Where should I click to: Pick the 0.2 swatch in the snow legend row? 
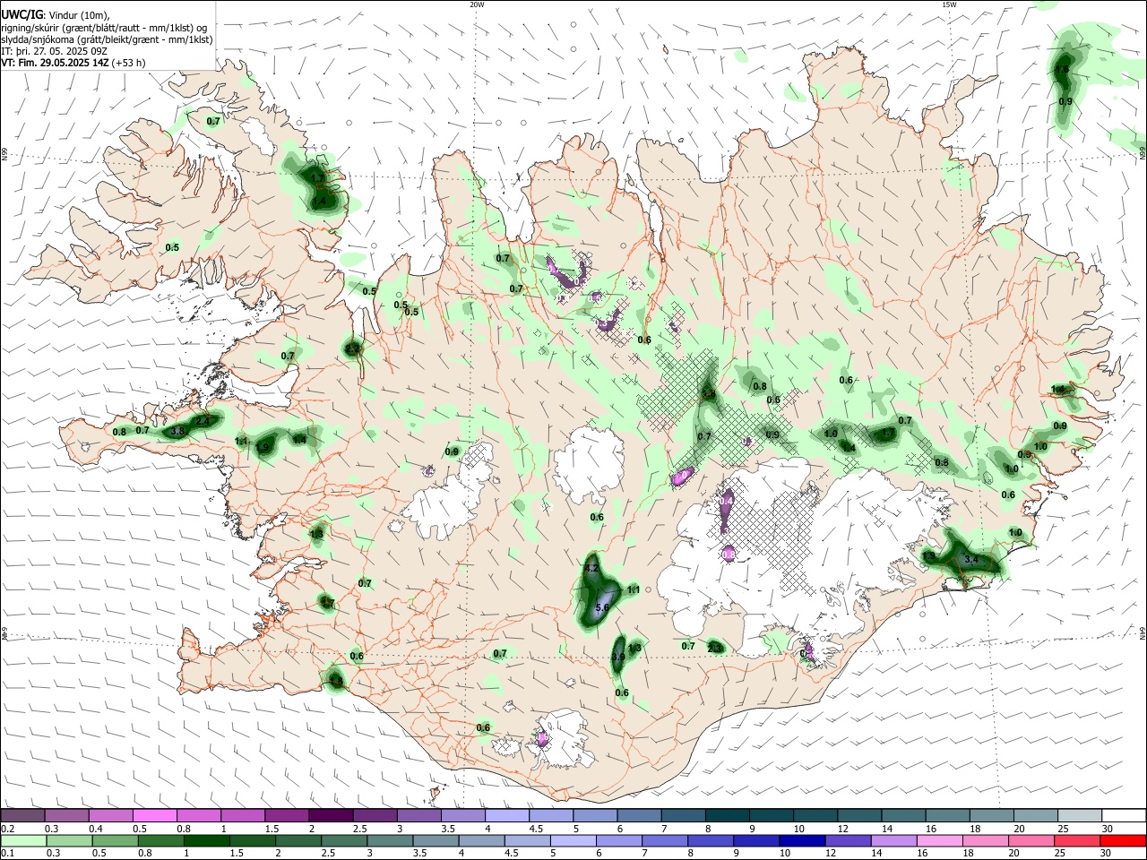tap(22, 816)
